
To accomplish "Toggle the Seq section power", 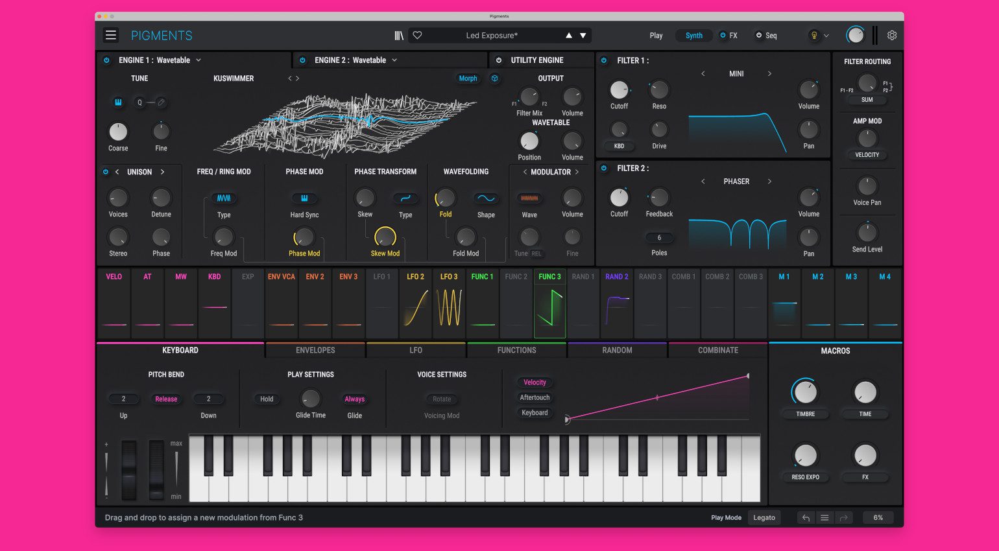I will click(x=759, y=36).
